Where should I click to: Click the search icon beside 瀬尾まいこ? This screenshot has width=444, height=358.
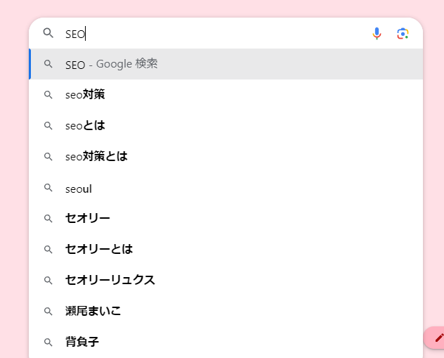click(x=48, y=312)
